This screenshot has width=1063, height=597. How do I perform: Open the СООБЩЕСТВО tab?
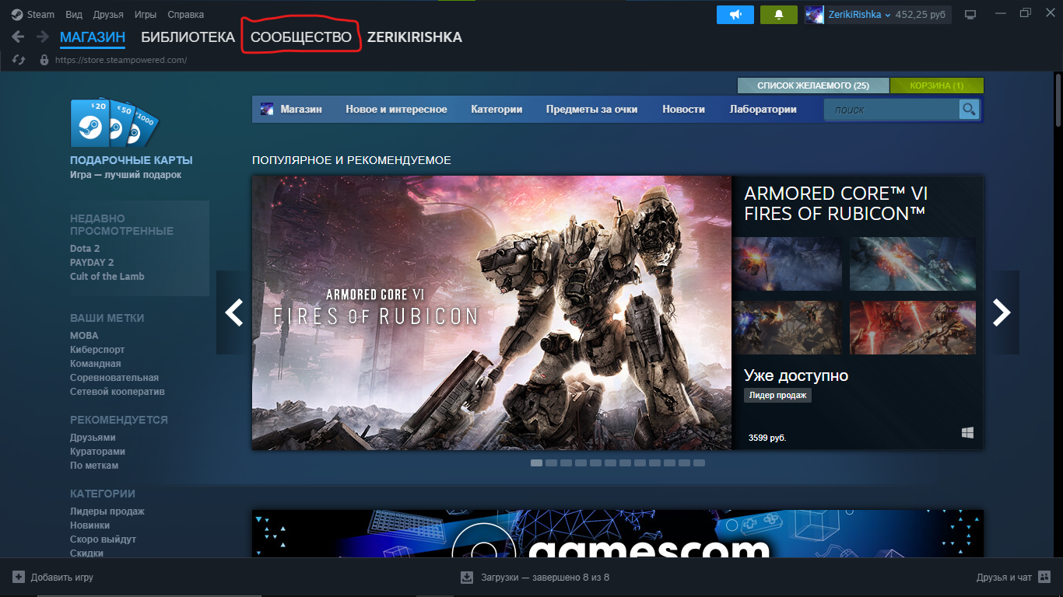click(301, 37)
